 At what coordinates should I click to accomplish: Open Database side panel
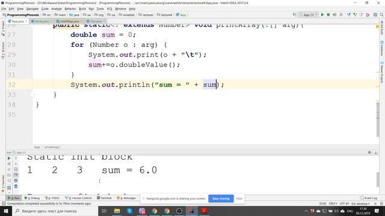382,48
